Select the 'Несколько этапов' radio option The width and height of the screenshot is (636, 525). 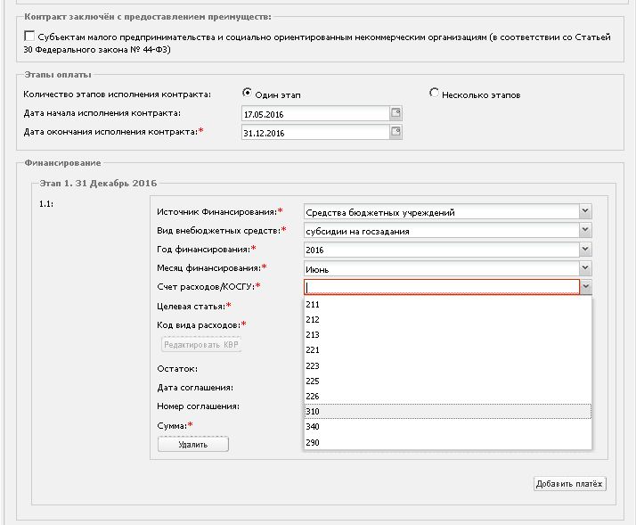click(434, 93)
